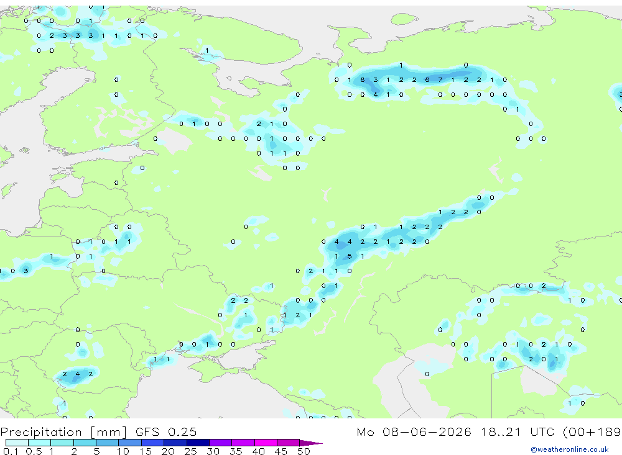Viewport: 622px width, 455px height.
Task: Click the "5" value between two 1s
Action: 350,256
